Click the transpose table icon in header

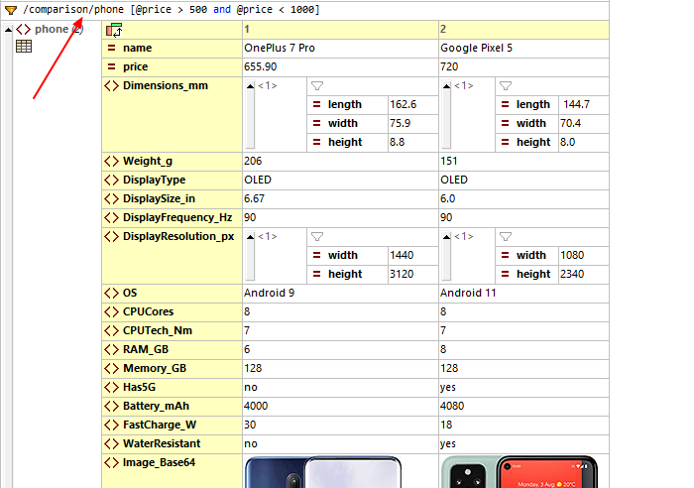113,30
